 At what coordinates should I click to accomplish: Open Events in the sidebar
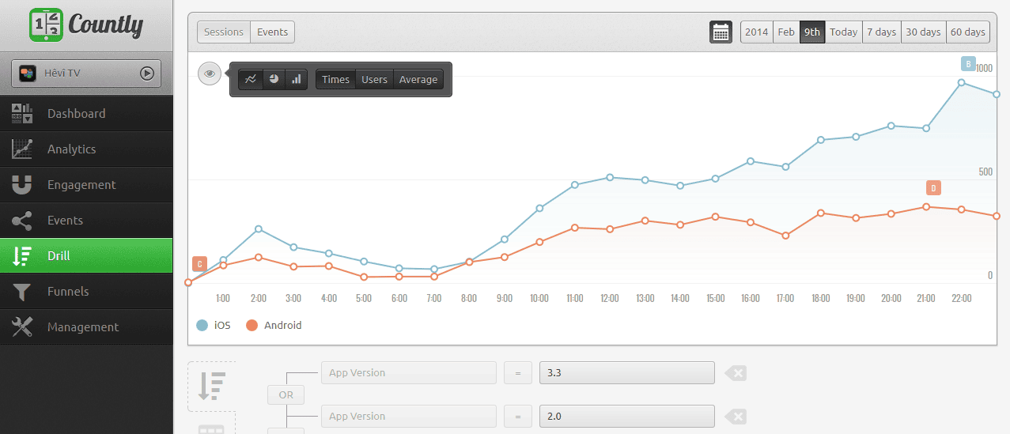86,221
